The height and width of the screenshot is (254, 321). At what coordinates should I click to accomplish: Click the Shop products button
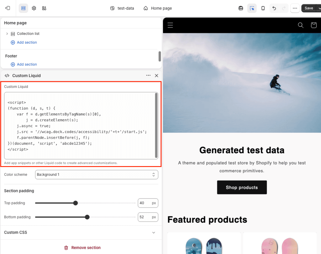point(242,187)
